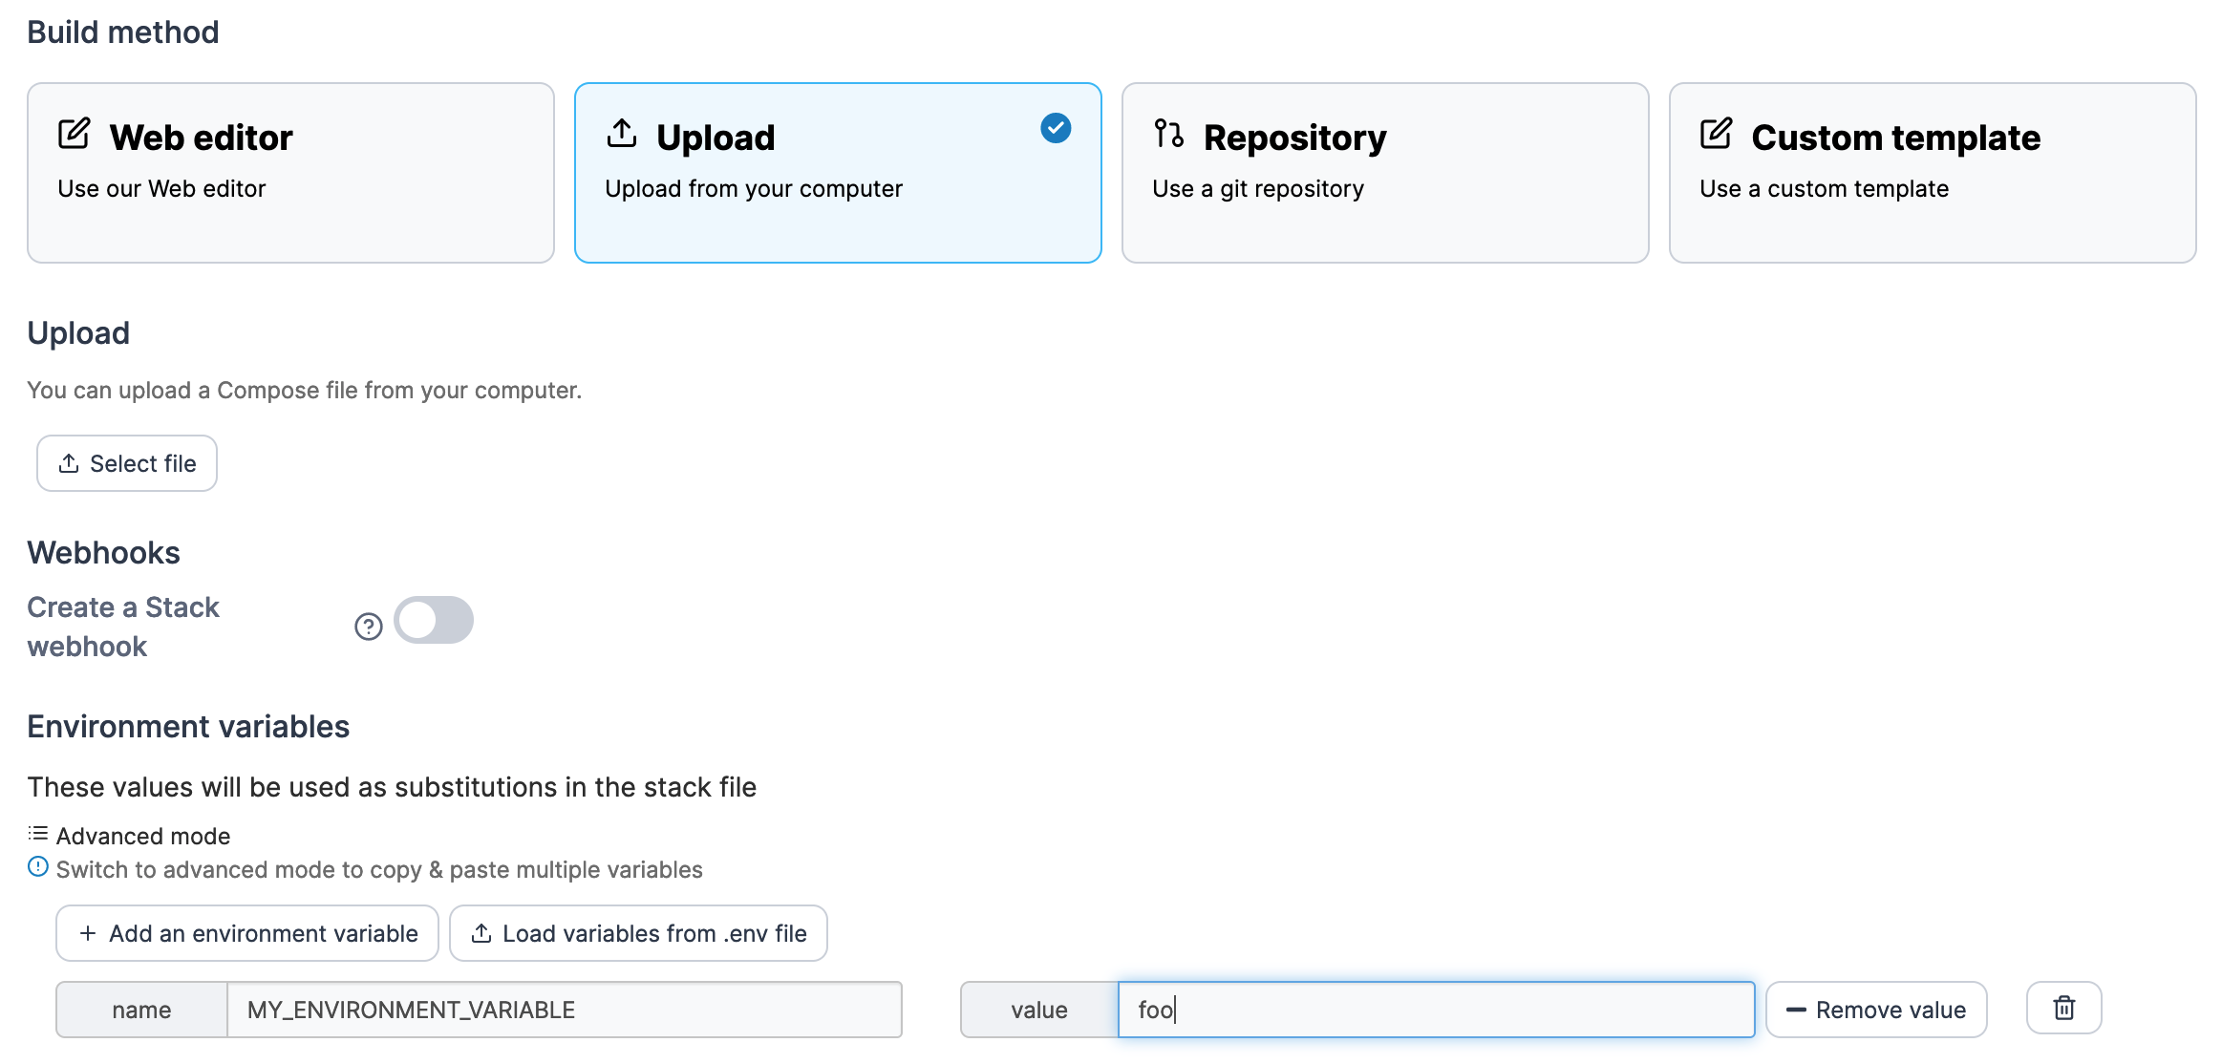Select the Web editor build method
The width and height of the screenshot is (2222, 1064).
coord(290,173)
